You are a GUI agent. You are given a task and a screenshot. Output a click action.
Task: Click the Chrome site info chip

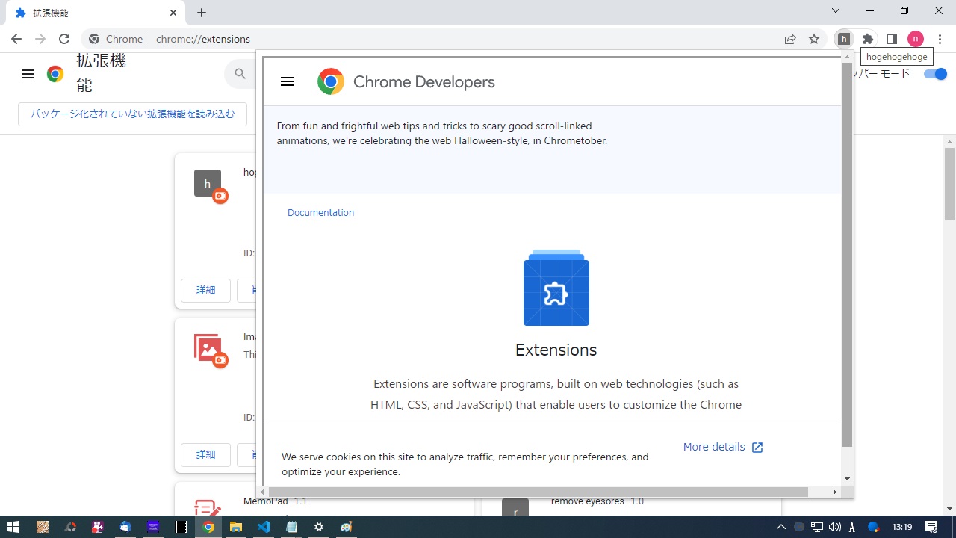116,39
